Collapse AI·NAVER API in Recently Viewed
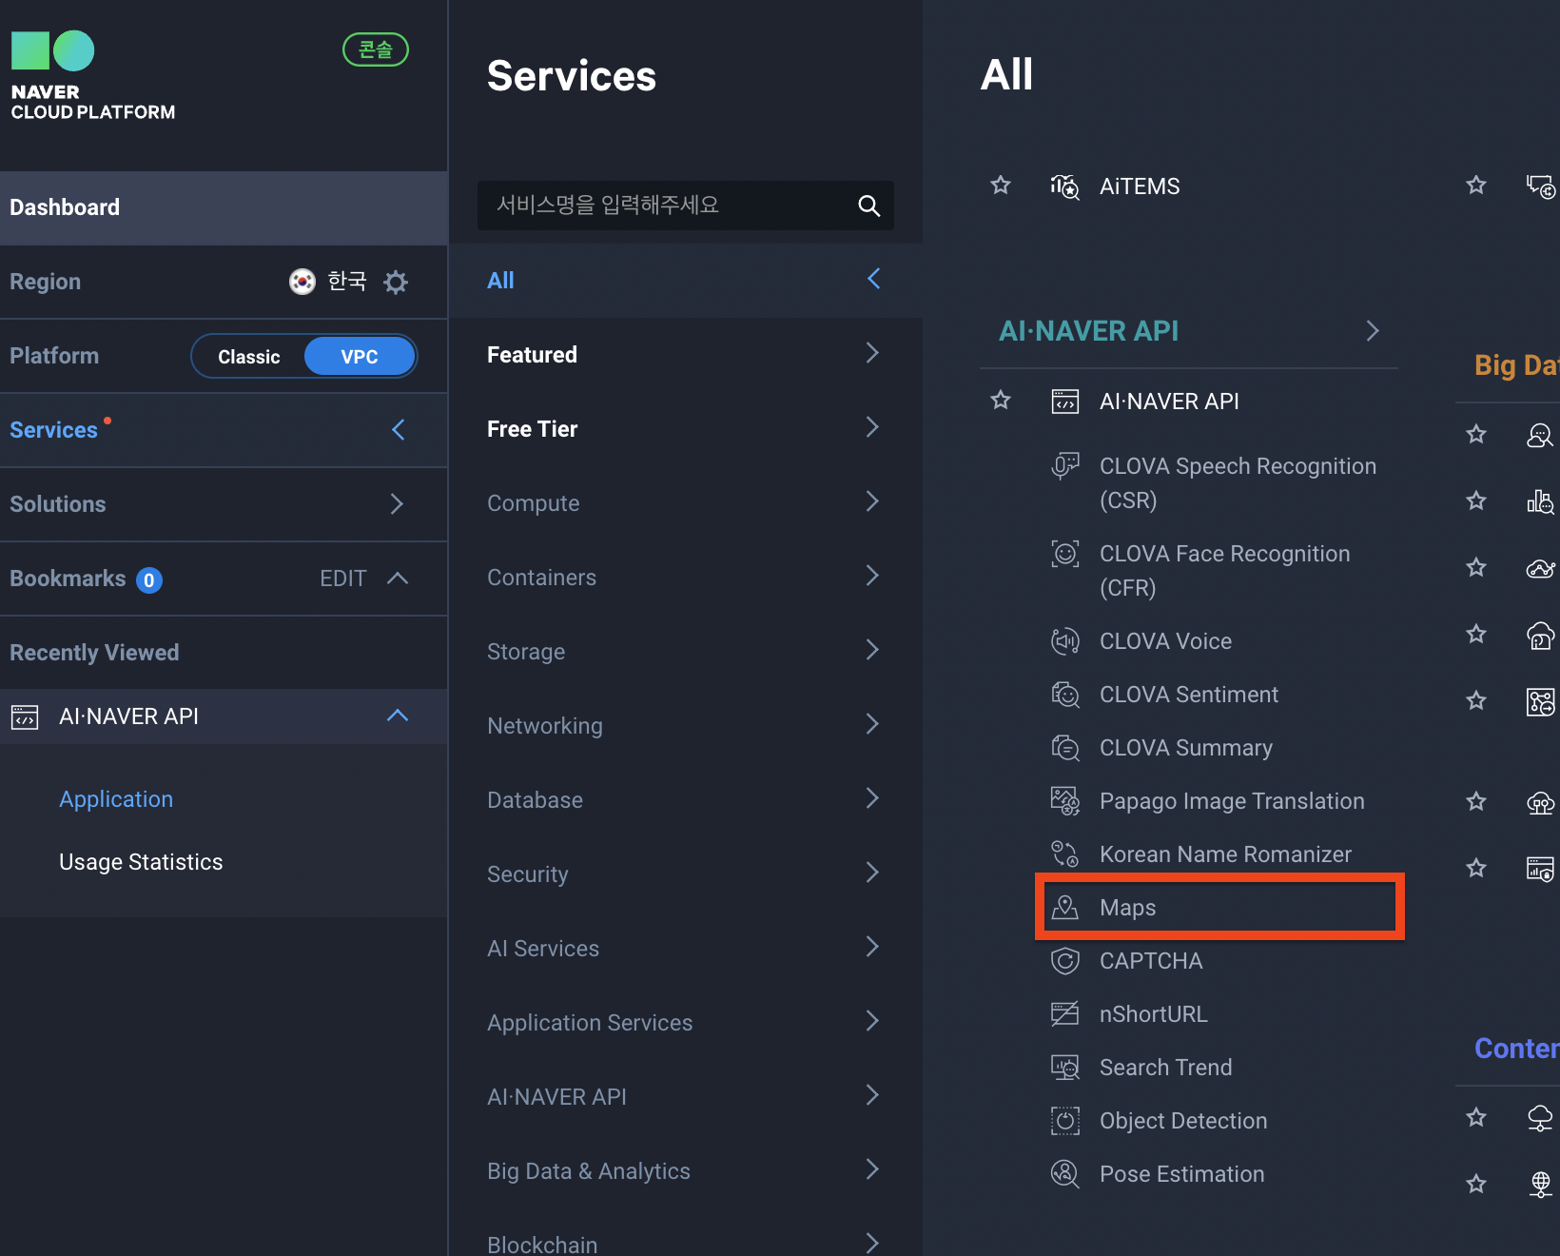1560x1256 pixels. click(x=398, y=716)
